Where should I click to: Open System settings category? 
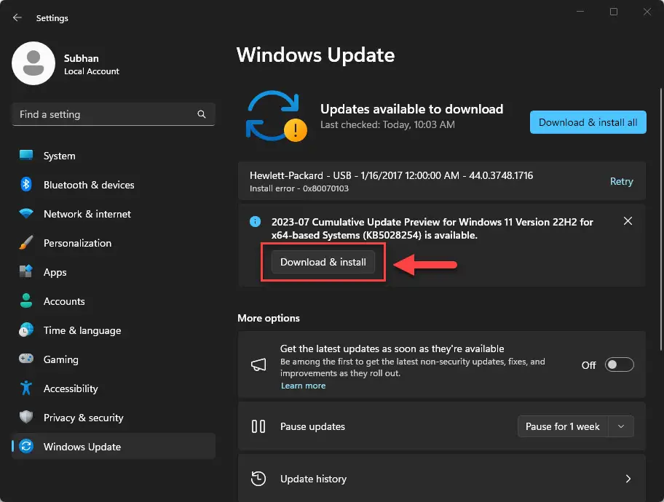pos(59,156)
